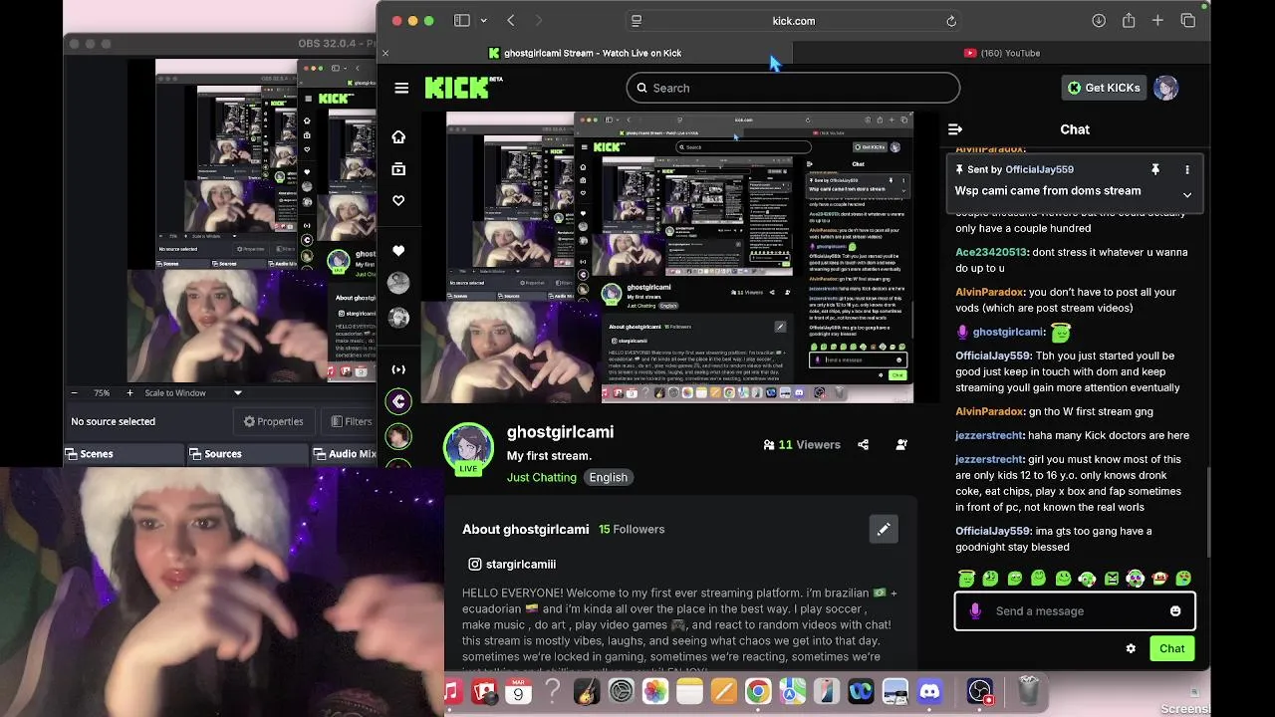Expand the pinned message chevron
1275x717 pixels.
1186,195
